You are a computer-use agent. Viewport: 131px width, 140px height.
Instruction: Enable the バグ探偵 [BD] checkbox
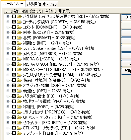[x=14, y=17]
